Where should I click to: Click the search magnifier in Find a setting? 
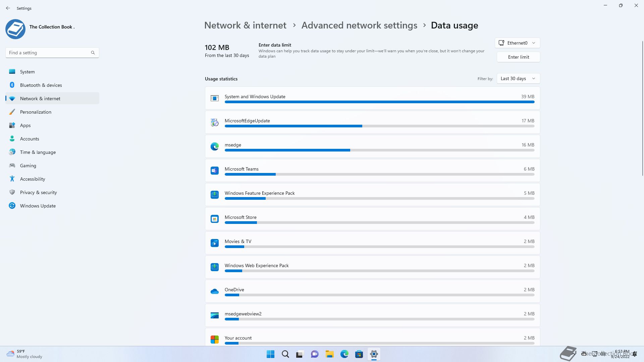(x=93, y=53)
